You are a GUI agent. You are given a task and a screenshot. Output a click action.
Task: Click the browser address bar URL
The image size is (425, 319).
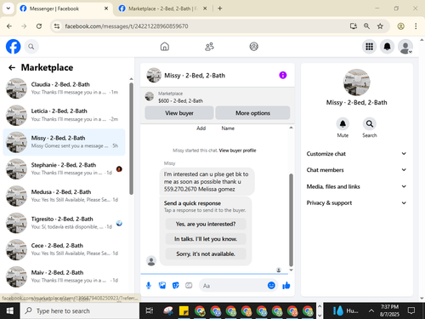tap(127, 26)
